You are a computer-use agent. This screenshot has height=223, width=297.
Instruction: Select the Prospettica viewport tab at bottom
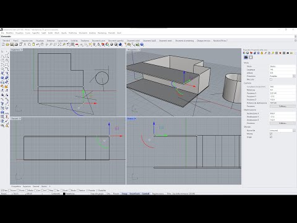pyautogui.click(x=16, y=186)
